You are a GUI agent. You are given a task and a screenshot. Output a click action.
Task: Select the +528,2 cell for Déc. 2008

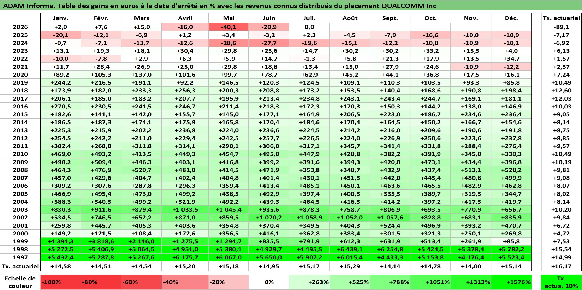[x=511, y=170]
